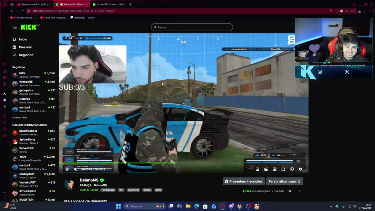375x211 pixels.
Task: Click the browser address bar URL
Action: point(74,11)
